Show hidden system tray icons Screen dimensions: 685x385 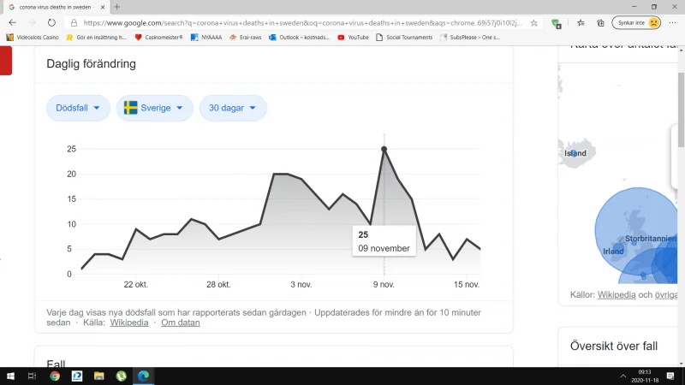pos(623,376)
